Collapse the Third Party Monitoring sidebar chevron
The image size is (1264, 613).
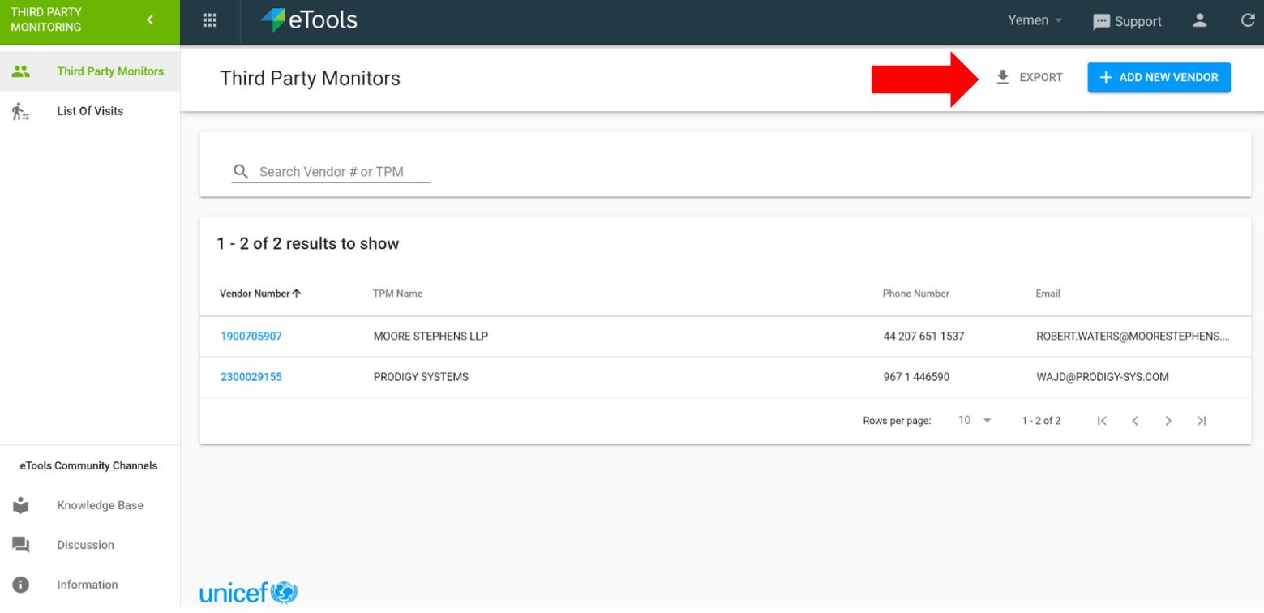pos(150,21)
